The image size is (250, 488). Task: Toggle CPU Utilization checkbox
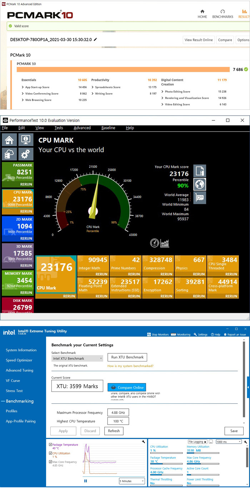(50, 453)
